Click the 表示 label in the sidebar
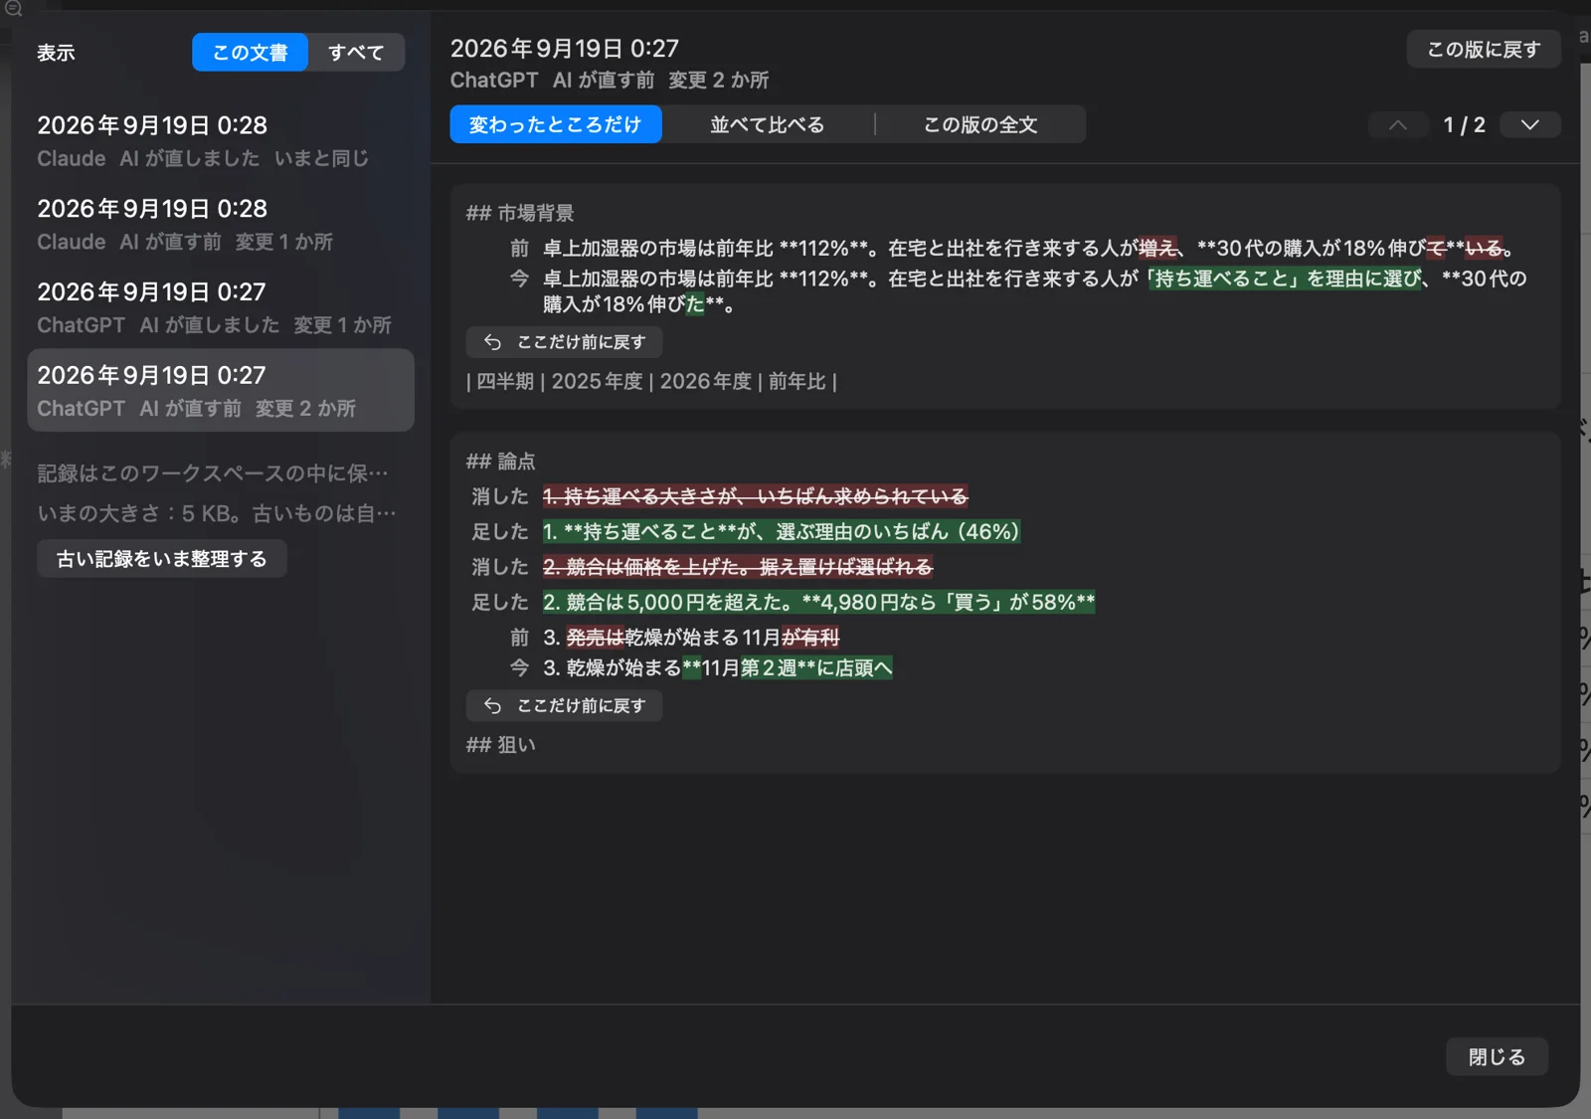 click(56, 53)
